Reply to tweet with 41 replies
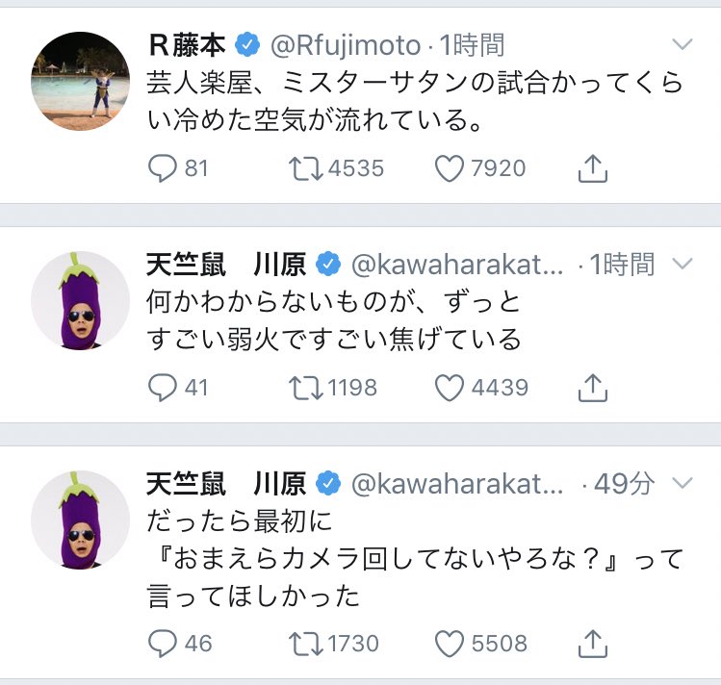This screenshot has height=685, width=721. click(x=163, y=388)
